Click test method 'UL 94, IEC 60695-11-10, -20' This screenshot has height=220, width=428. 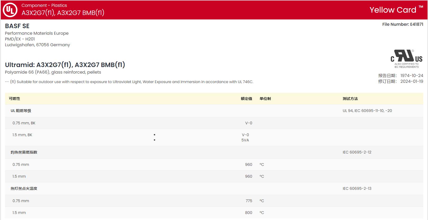(x=367, y=111)
